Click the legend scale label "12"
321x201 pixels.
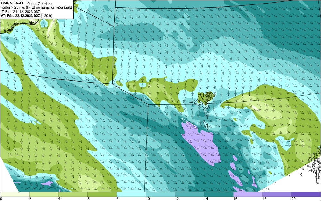pos(177,199)
